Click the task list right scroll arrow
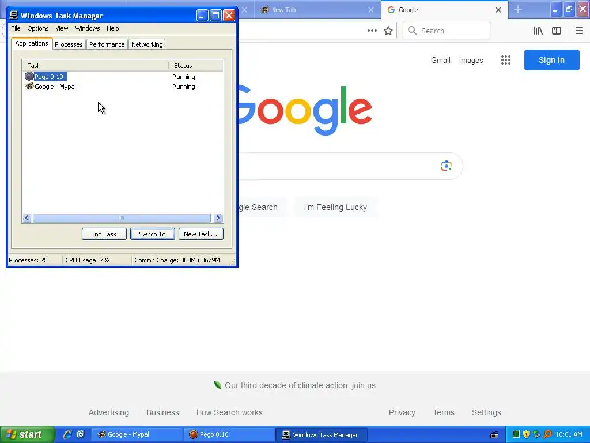This screenshot has width=590, height=443. click(x=217, y=217)
